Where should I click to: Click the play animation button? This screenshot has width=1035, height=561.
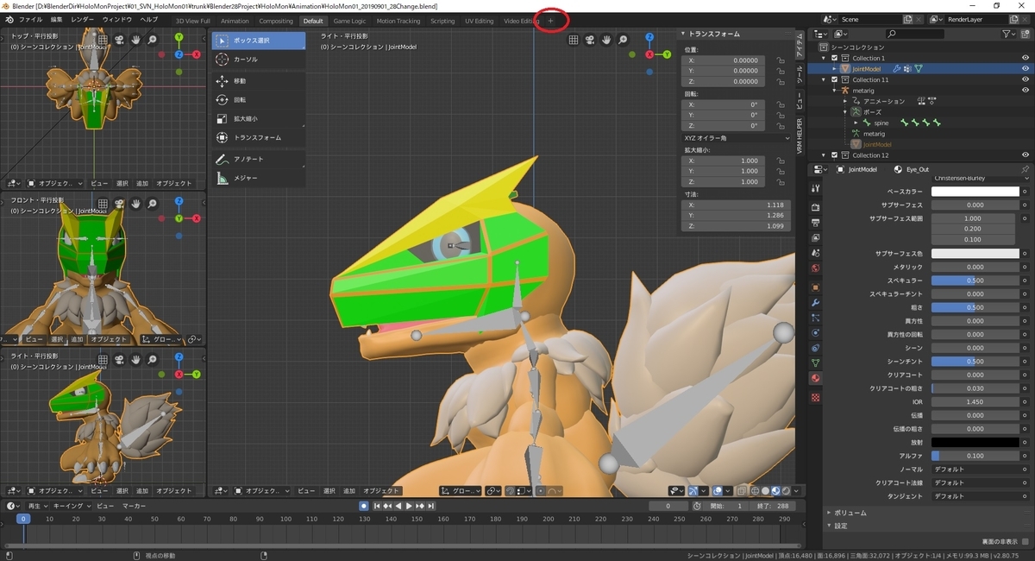pos(409,506)
